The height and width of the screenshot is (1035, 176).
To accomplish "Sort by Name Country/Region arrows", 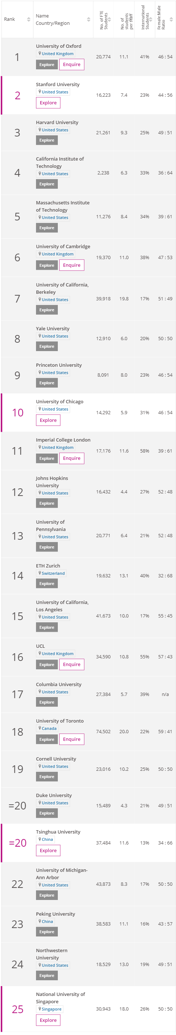I will click(x=88, y=19).
